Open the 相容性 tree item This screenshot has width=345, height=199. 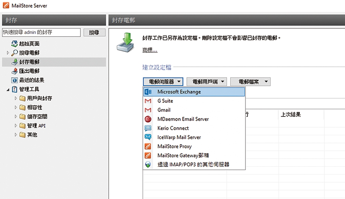point(34,107)
